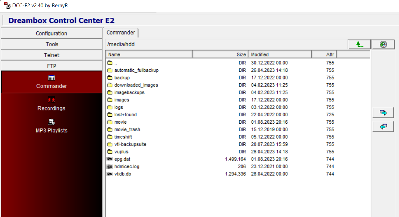399x217 pixels.
Task: Click the folder icon of timeshift
Action: pyautogui.click(x=110, y=137)
